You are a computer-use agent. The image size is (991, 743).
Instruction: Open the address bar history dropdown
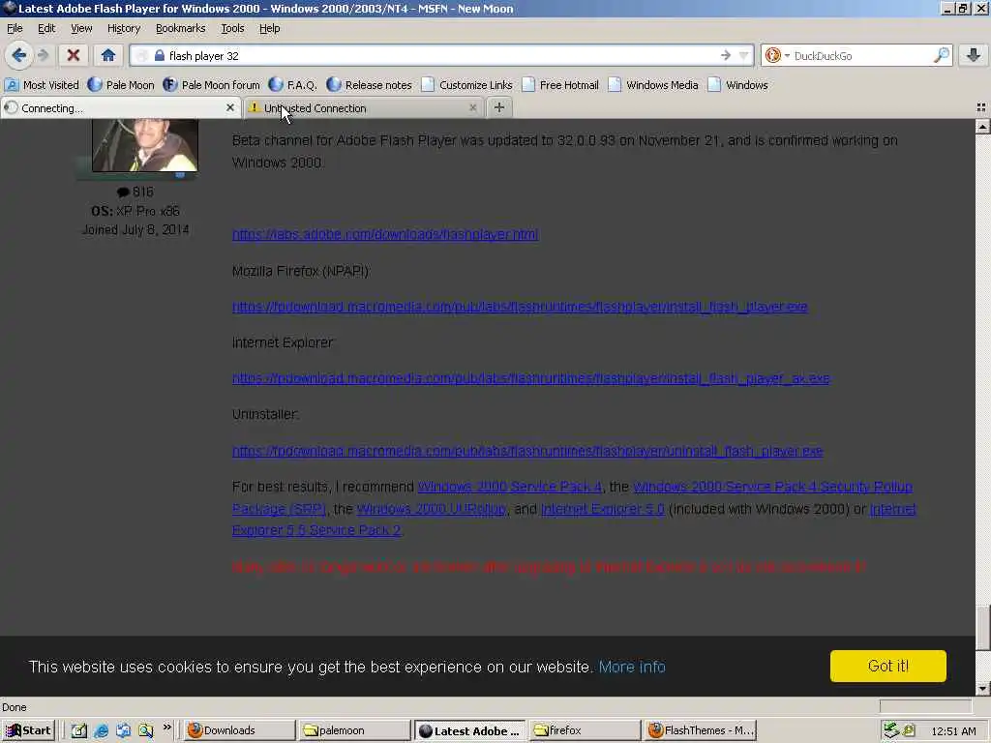(x=744, y=55)
